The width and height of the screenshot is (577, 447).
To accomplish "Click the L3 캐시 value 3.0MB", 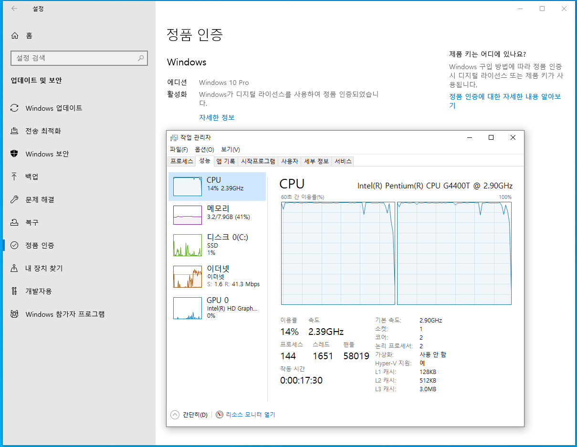I will pyautogui.click(x=428, y=389).
